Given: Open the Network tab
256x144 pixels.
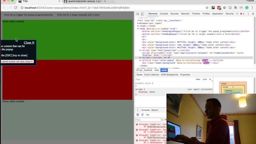Looking at the screenshot, I should pyautogui.click(x=185, y=14).
